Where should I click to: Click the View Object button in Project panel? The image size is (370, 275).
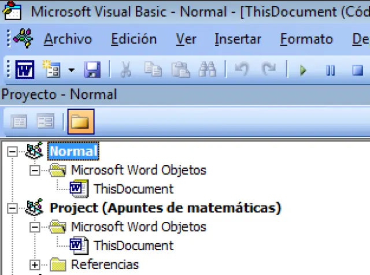(x=45, y=121)
